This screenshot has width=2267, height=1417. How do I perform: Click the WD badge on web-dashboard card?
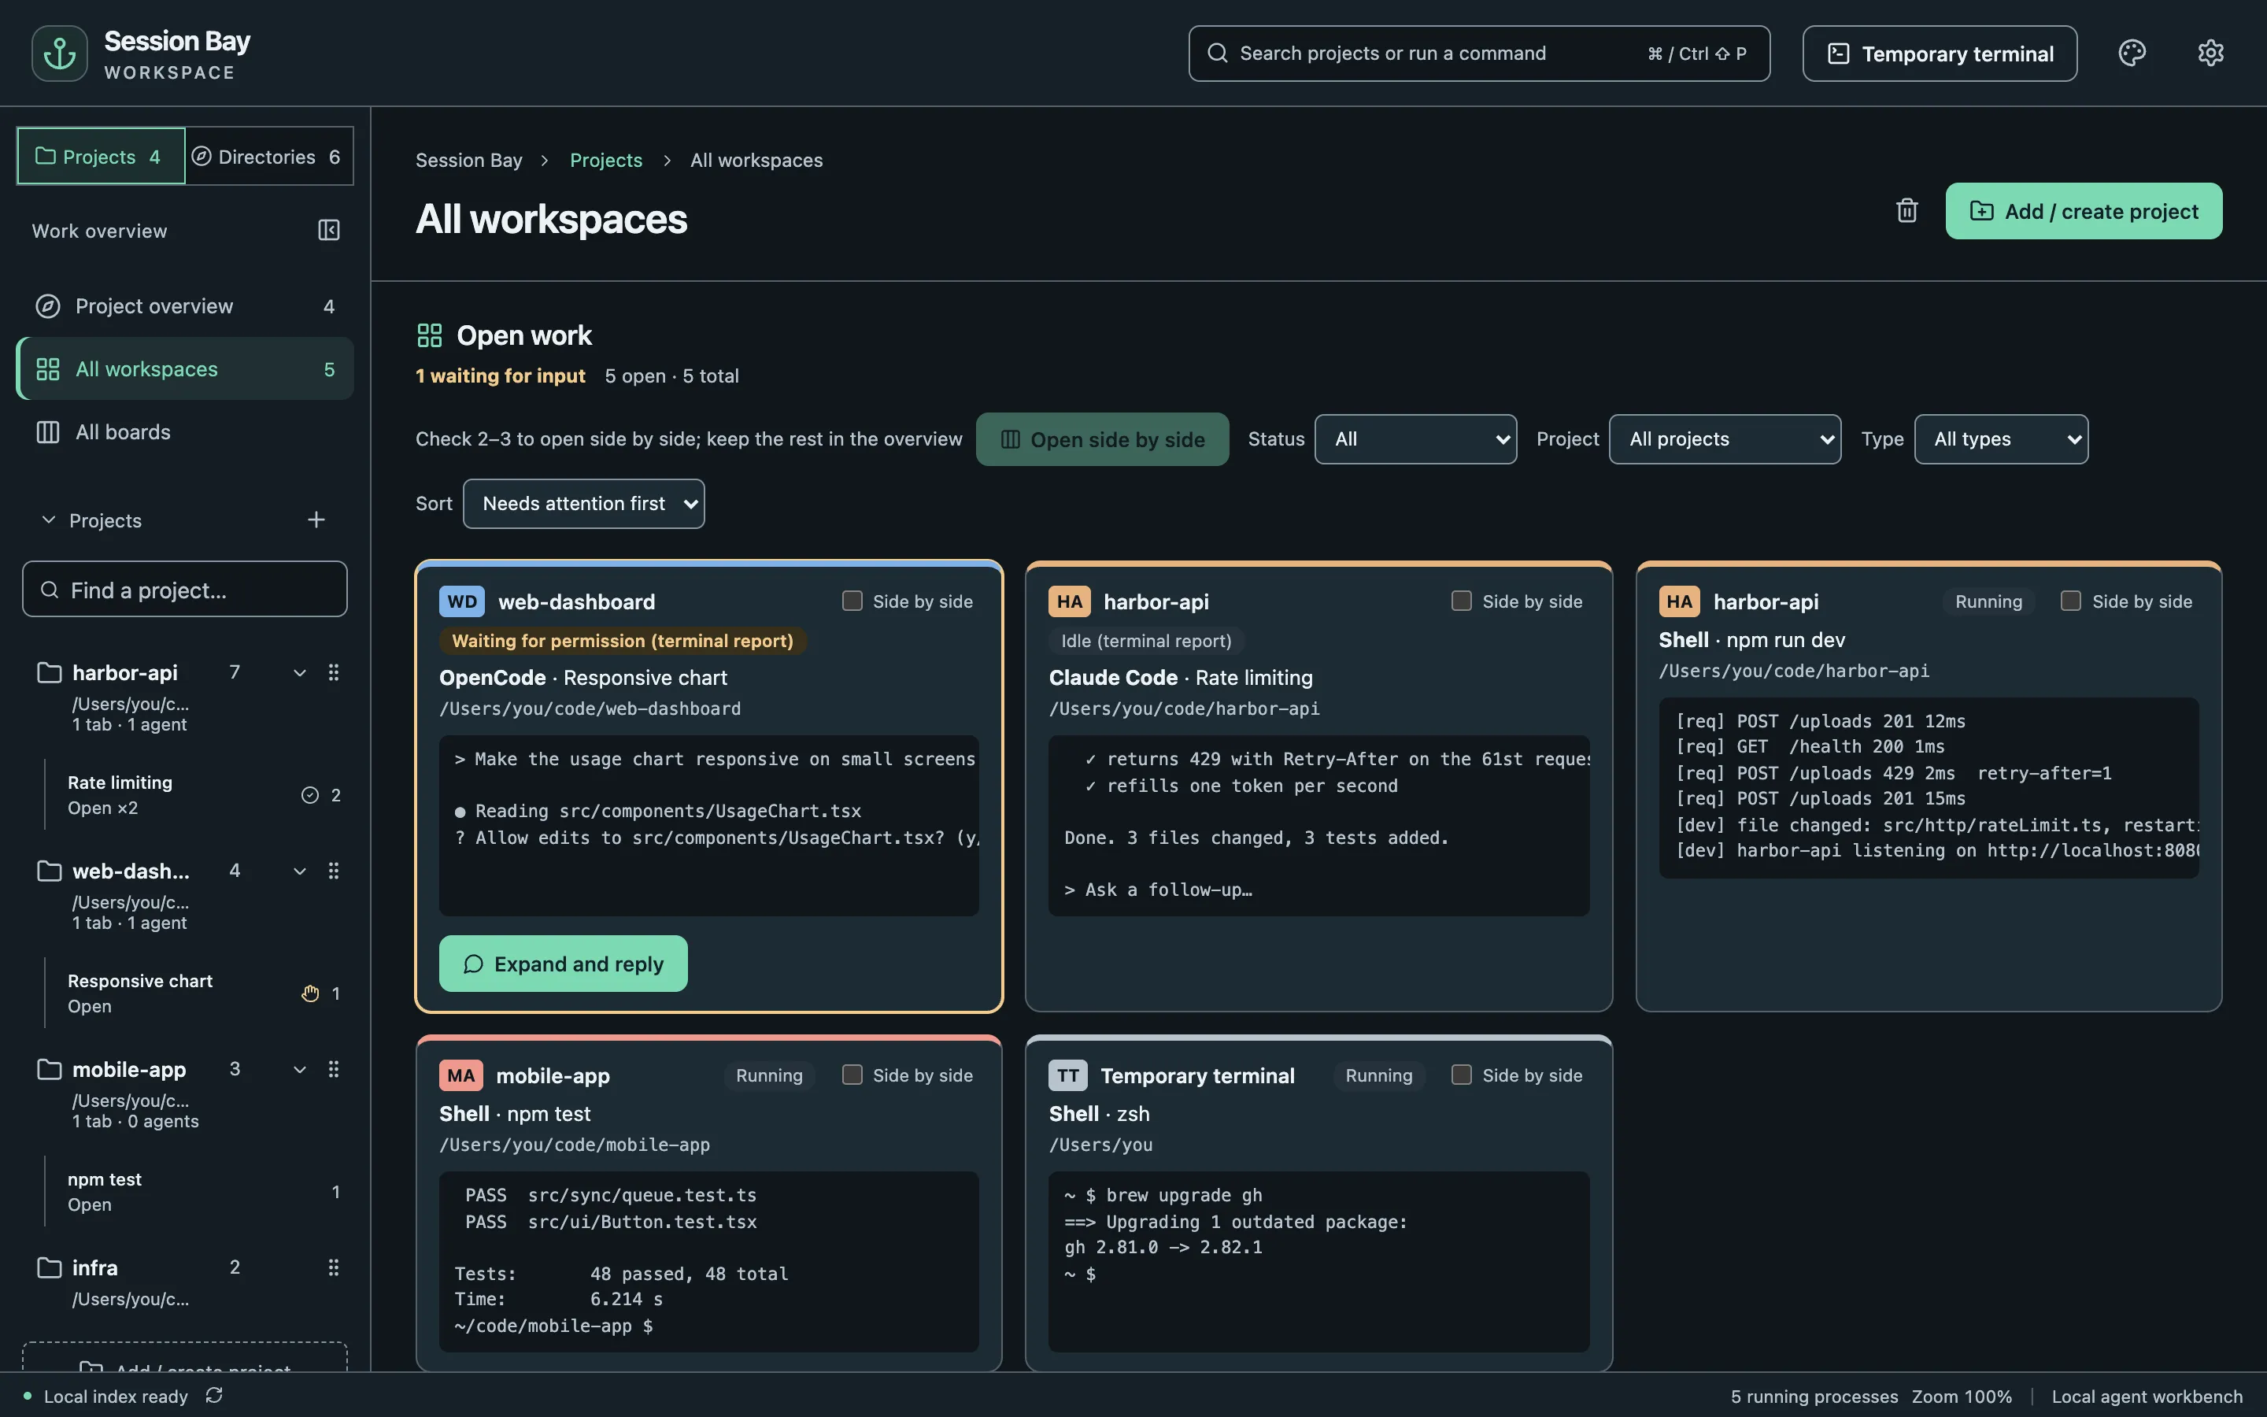click(462, 601)
